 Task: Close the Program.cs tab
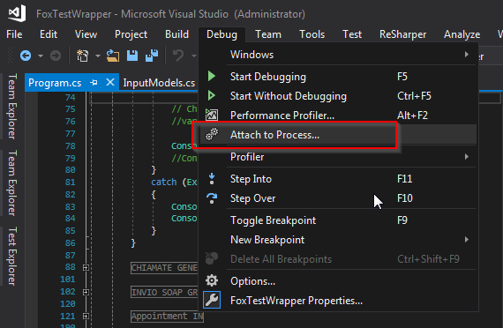pos(110,82)
